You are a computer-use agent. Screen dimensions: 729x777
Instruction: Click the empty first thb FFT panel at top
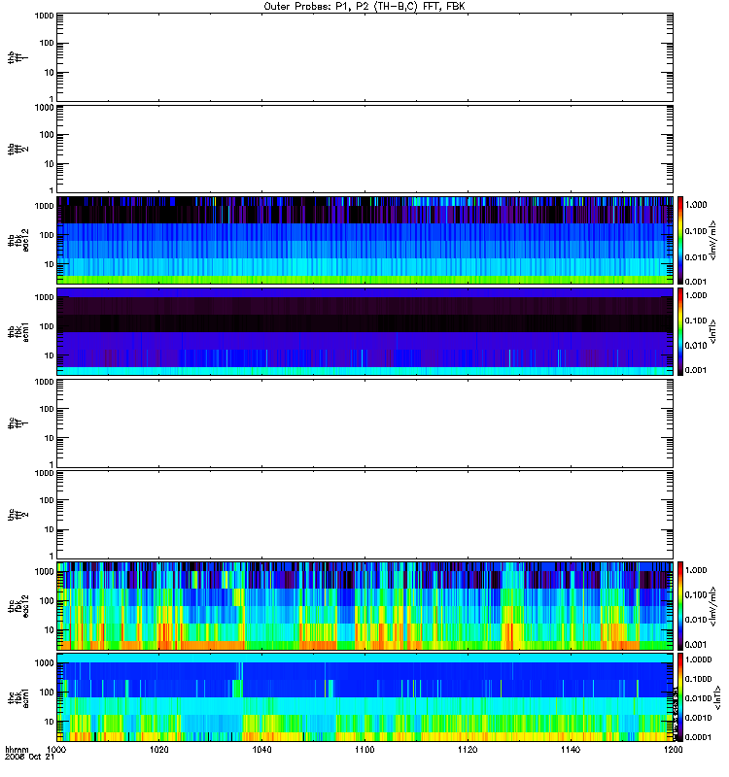point(364,56)
